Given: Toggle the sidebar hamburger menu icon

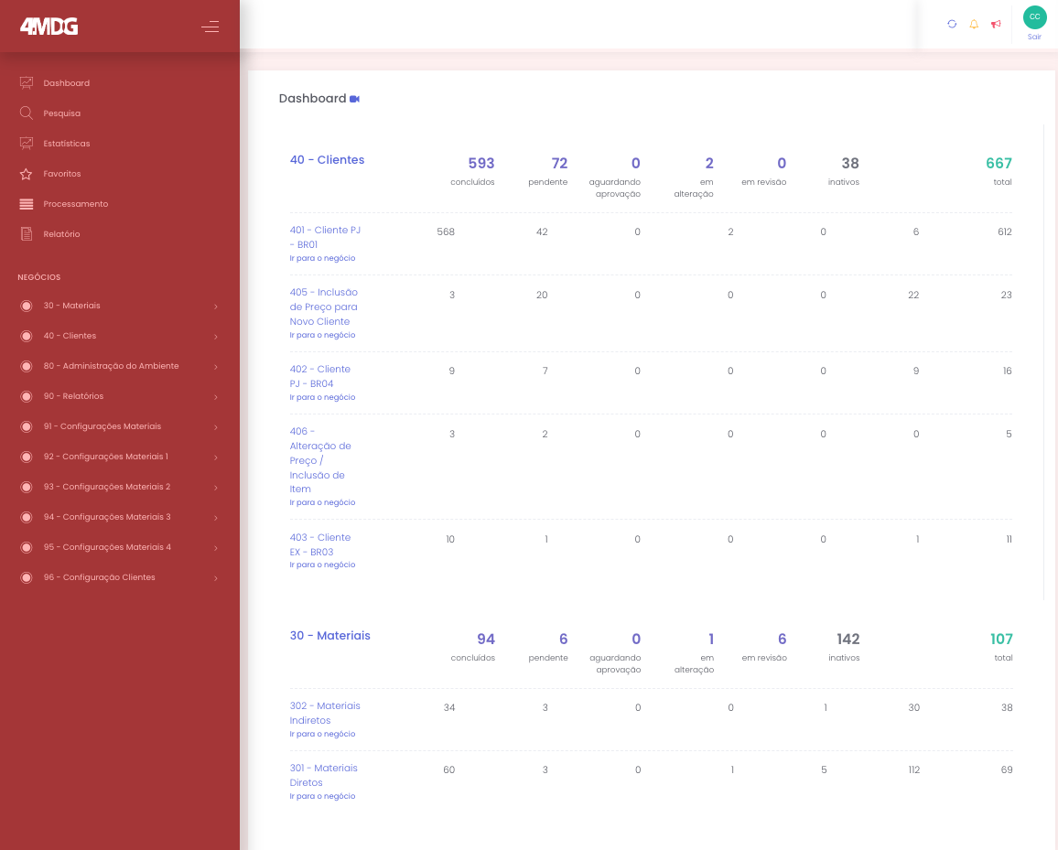Looking at the screenshot, I should (x=210, y=27).
